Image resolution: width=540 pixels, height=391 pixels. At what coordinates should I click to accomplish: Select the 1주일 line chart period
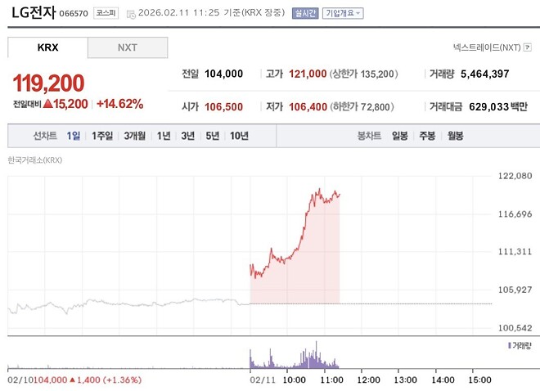(x=102, y=136)
